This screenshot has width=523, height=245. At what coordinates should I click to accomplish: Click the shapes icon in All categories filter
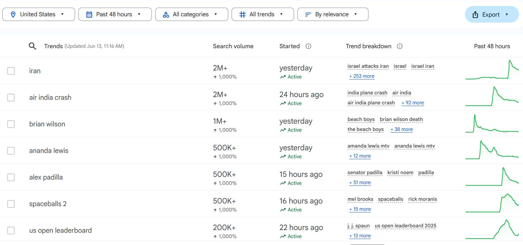[x=166, y=14]
